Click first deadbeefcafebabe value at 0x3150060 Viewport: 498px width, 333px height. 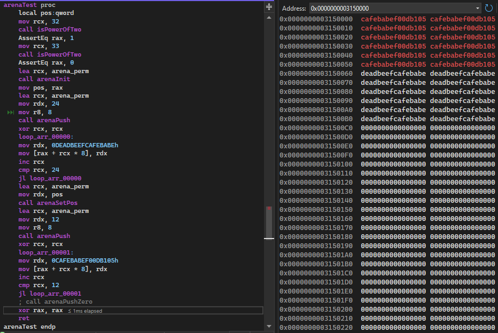[393, 74]
